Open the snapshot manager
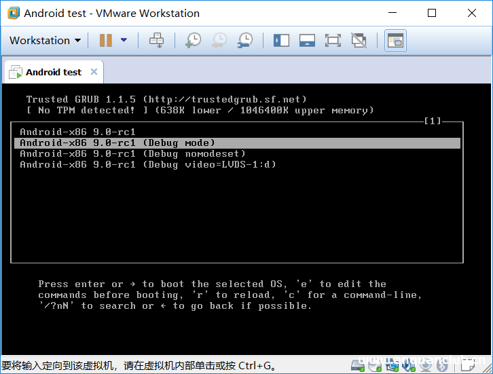The image size is (493, 374). (x=245, y=41)
